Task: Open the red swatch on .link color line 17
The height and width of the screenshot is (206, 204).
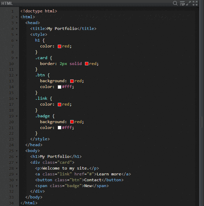Action: tap(60, 105)
